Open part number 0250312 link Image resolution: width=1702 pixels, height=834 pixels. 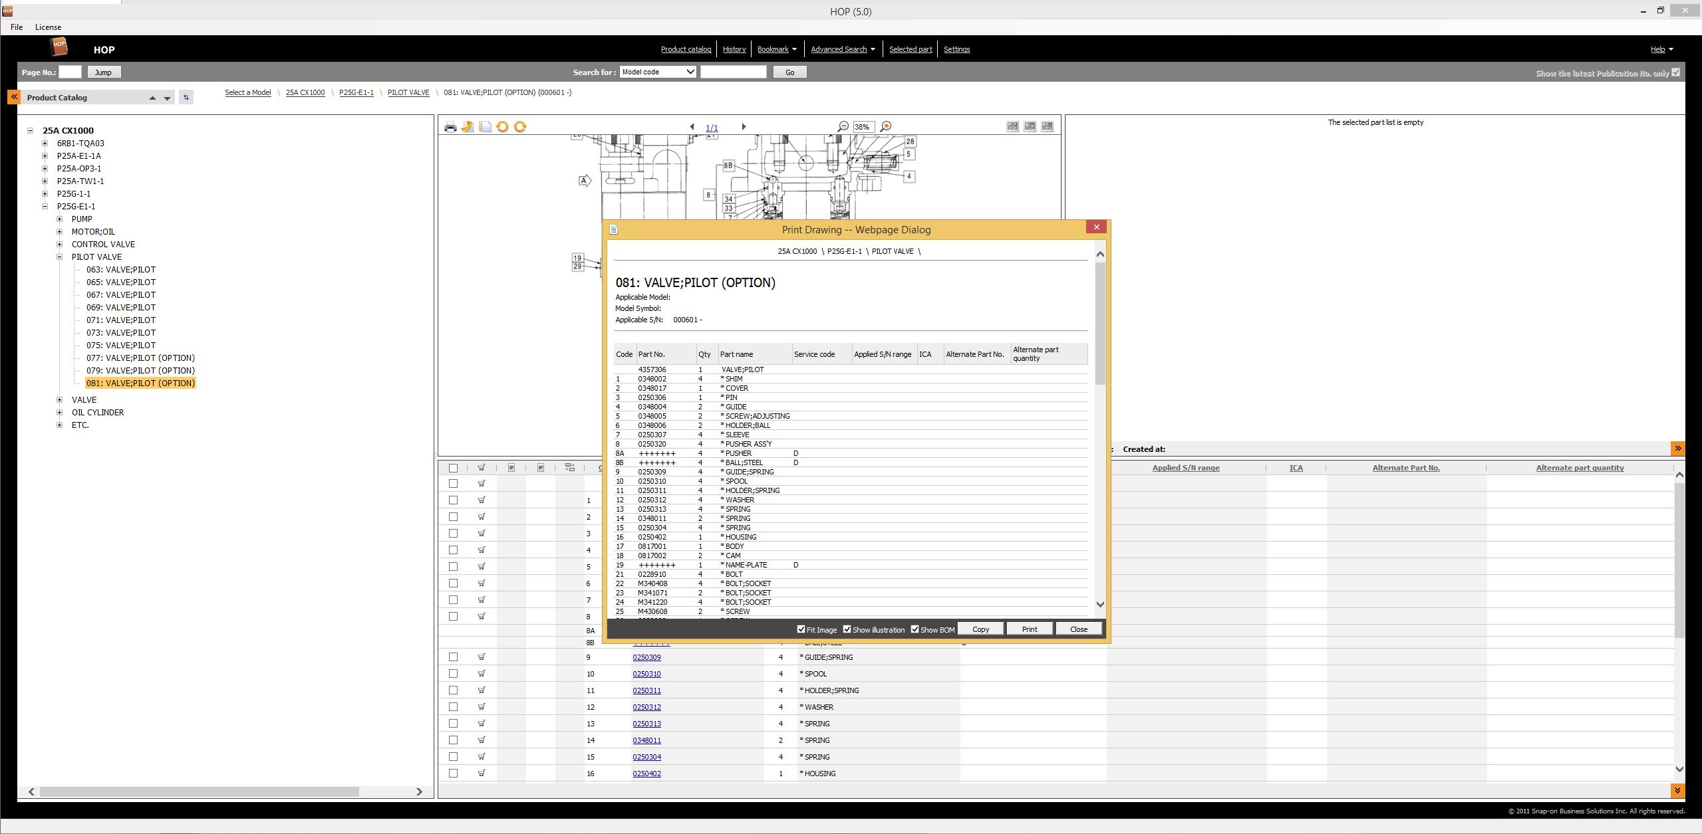[646, 707]
